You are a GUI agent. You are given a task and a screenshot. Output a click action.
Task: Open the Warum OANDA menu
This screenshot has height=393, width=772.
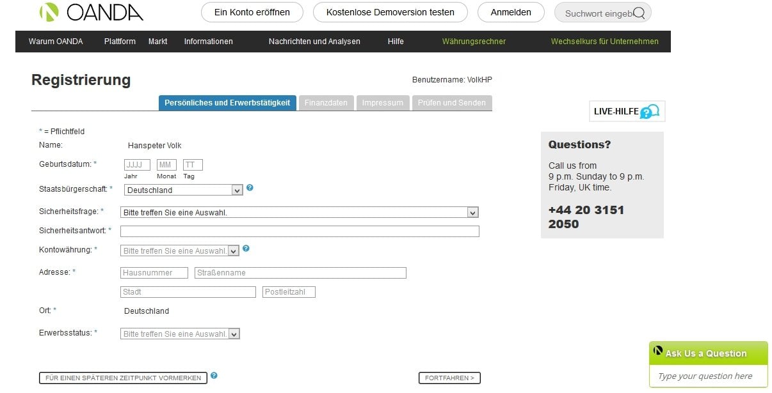[x=56, y=42]
